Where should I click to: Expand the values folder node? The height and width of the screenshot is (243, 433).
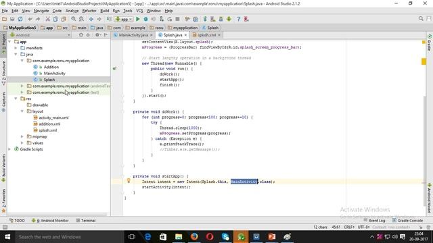pos(22,143)
